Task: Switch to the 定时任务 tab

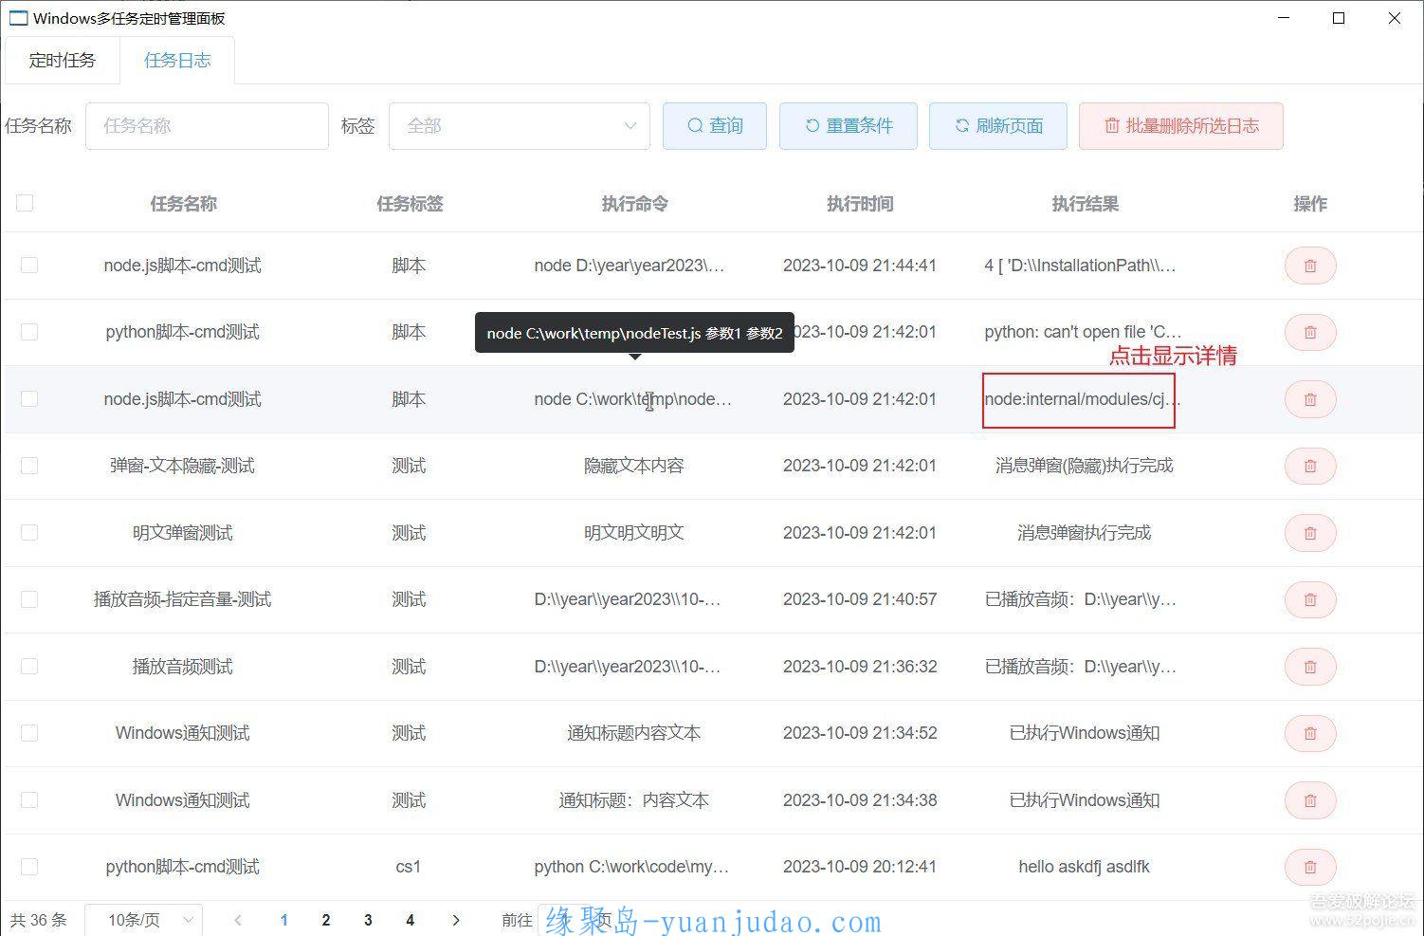Action: click(x=63, y=61)
